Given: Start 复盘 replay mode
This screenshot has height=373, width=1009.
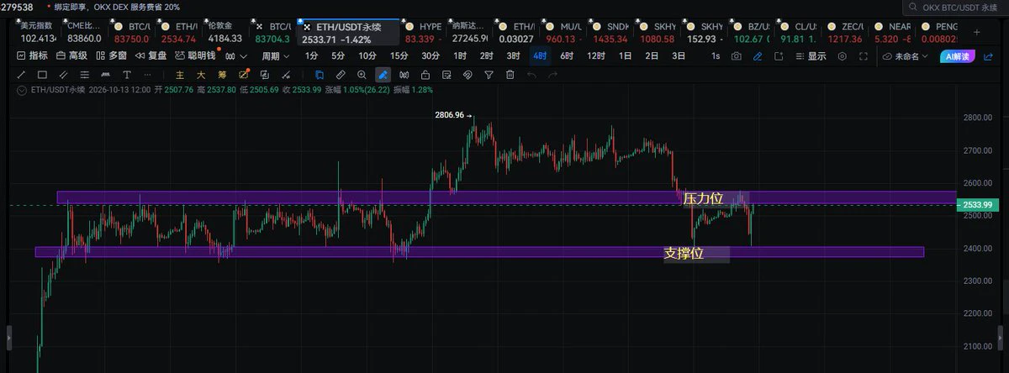Looking at the screenshot, I should pyautogui.click(x=151, y=56).
